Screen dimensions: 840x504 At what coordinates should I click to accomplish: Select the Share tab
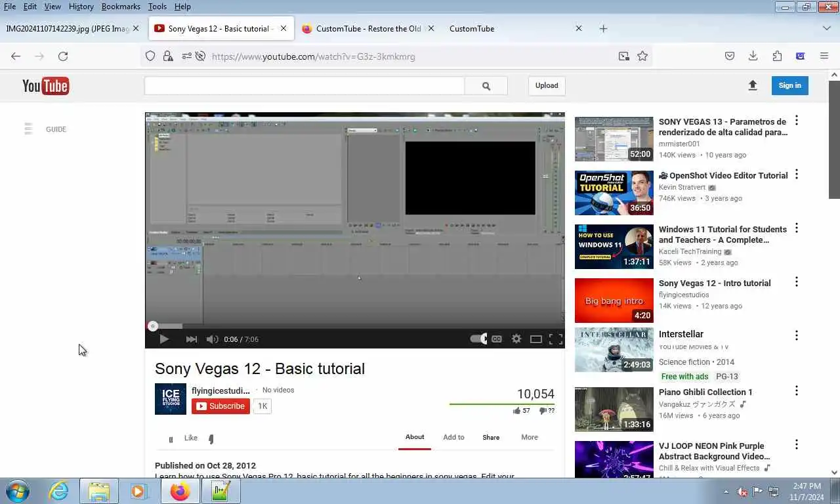pyautogui.click(x=491, y=437)
